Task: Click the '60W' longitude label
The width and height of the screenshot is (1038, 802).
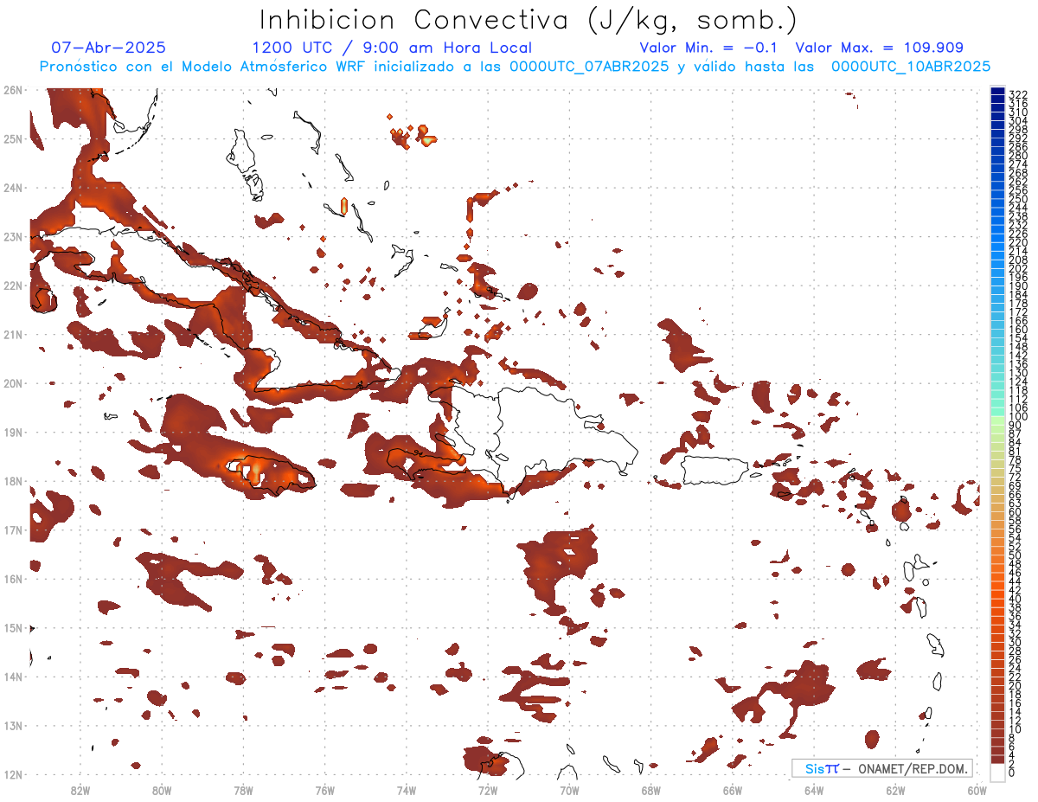Action: click(977, 789)
